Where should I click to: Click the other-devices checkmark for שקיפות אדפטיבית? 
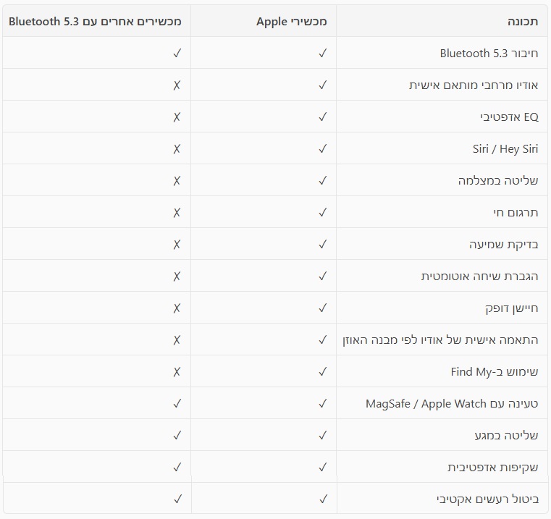(177, 468)
